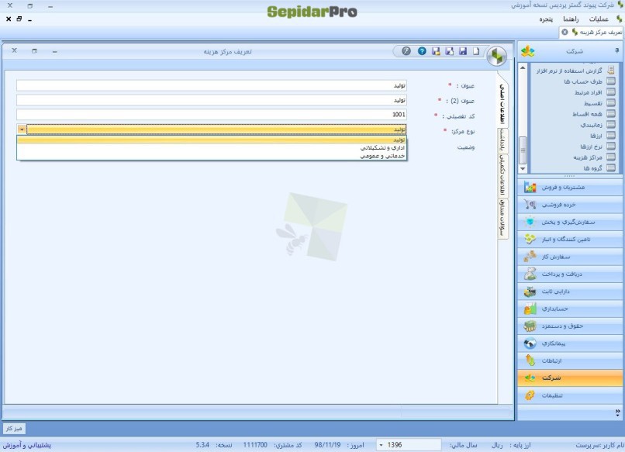Image resolution: width=625 pixels, height=452 pixels.
Task: Click the wrench settings icon in form toolbar
Action: pos(406,51)
